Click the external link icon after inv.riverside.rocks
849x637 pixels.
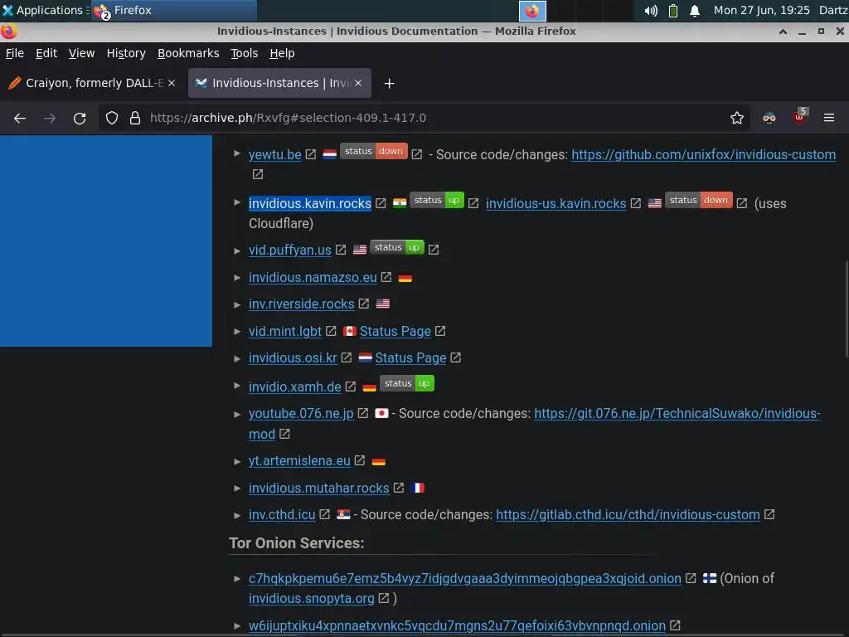pyautogui.click(x=364, y=304)
